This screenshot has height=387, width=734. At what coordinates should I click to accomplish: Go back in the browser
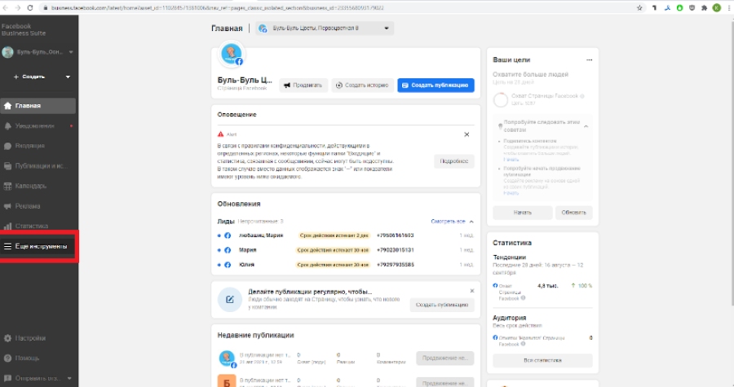click(6, 8)
